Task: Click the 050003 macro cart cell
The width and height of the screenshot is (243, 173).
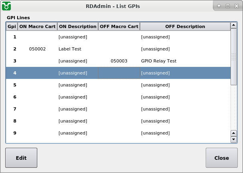Action: 119,61
